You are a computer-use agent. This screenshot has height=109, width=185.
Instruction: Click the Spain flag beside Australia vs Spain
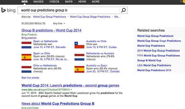[79, 69]
